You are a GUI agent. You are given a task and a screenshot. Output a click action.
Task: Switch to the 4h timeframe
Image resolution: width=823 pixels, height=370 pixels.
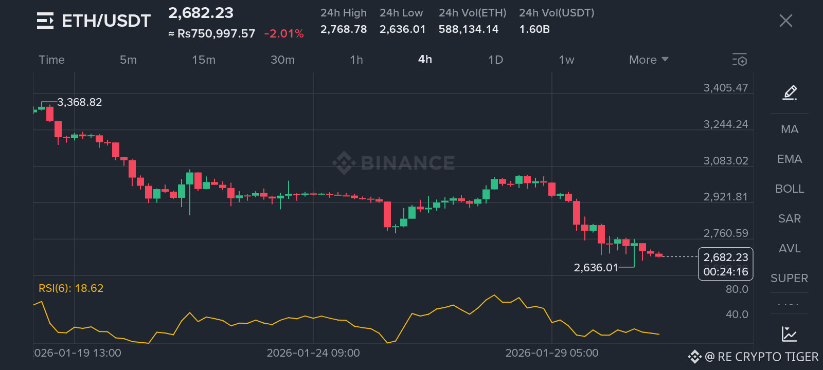tap(425, 60)
